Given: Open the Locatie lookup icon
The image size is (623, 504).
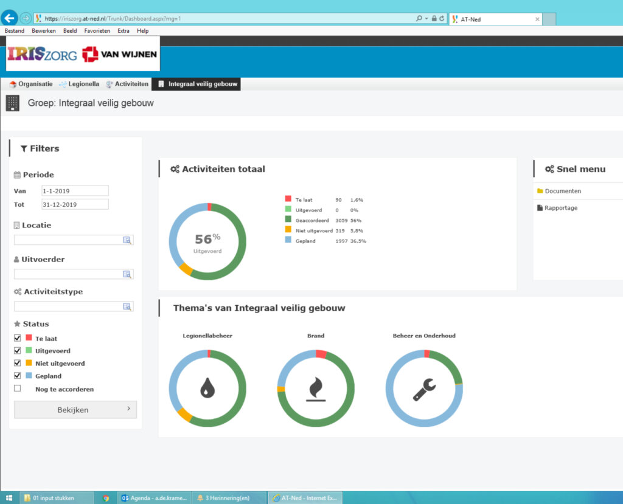Looking at the screenshot, I should coord(127,240).
